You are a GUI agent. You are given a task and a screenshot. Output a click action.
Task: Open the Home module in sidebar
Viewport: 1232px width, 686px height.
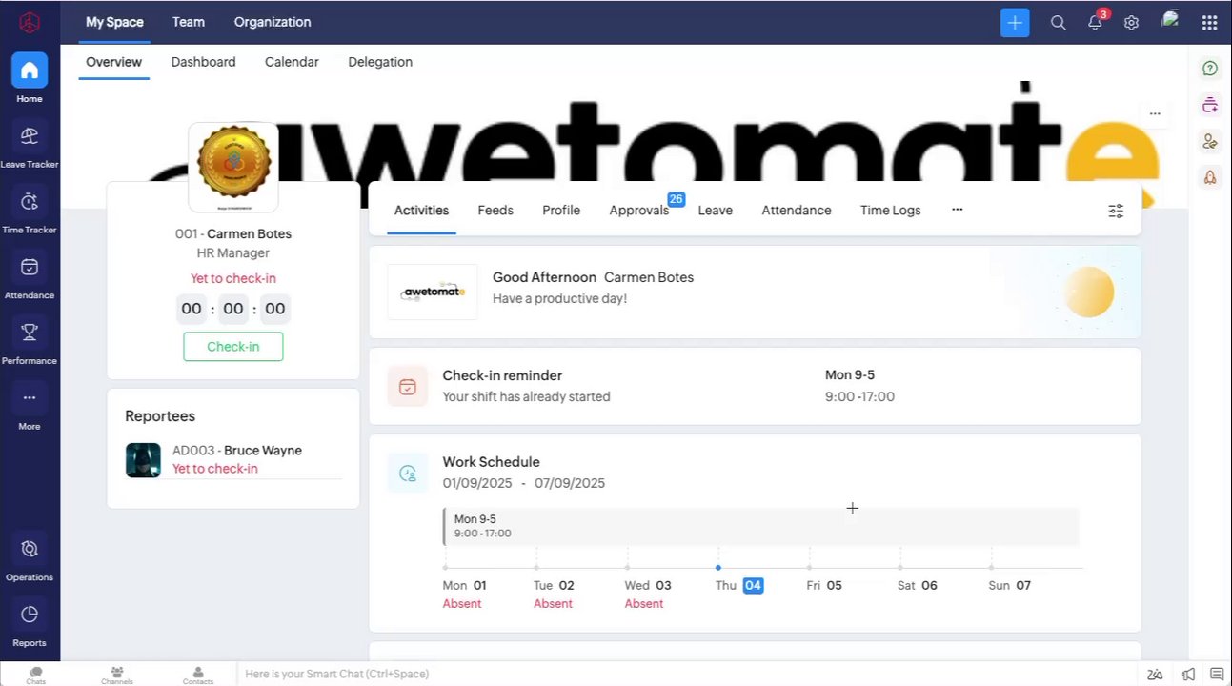tap(30, 78)
